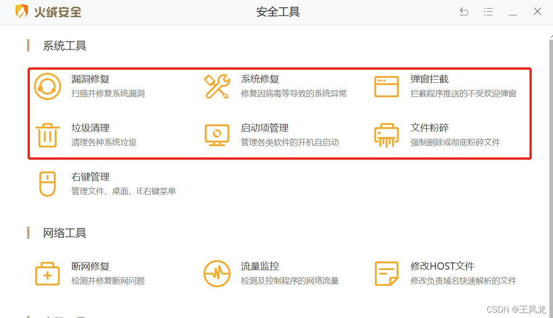The width and height of the screenshot is (553, 318).
Task: Click the 火绒安全 flame logo
Action: coord(22,12)
